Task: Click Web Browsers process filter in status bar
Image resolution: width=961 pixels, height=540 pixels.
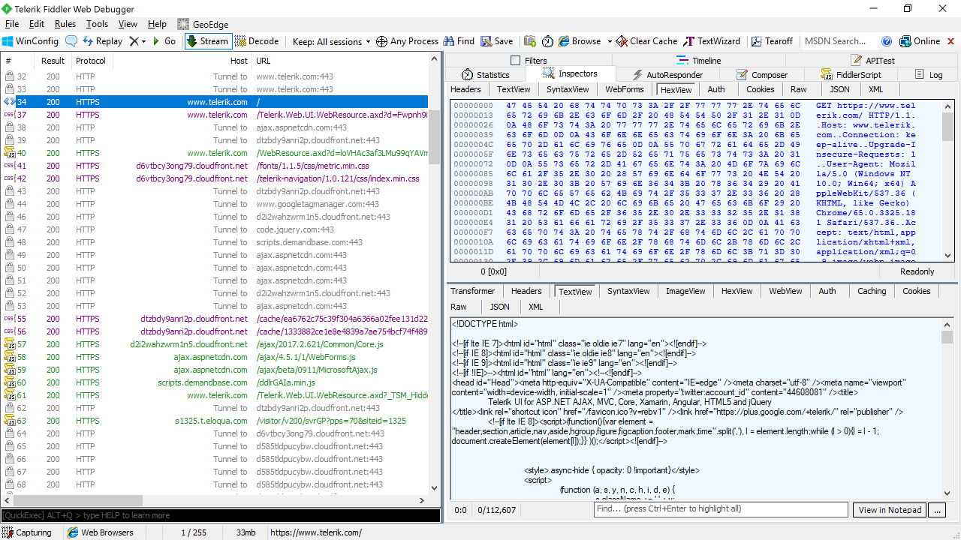Action: (x=101, y=532)
